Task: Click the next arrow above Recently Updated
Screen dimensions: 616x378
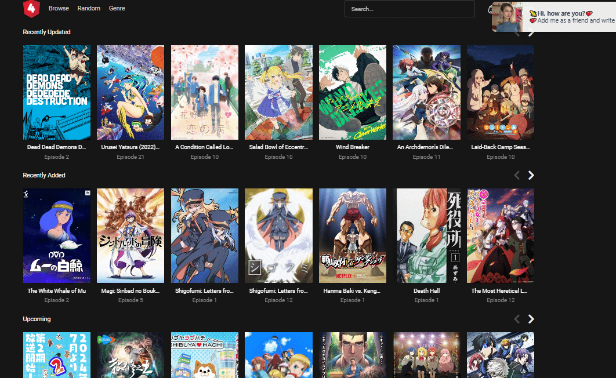Action: [531, 32]
